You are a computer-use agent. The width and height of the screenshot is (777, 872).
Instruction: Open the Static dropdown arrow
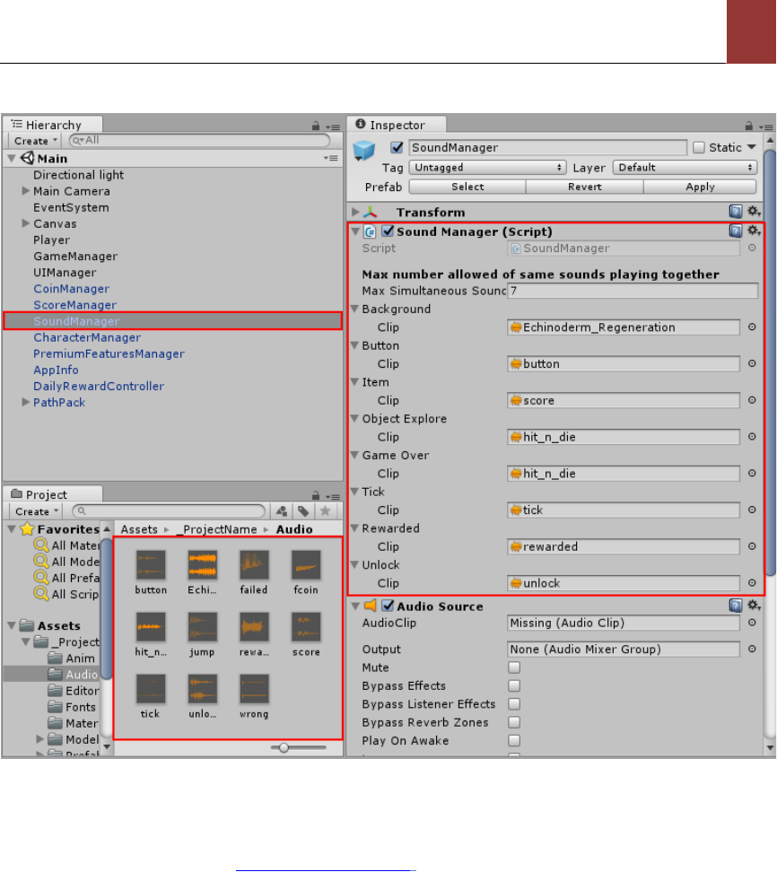click(x=751, y=147)
